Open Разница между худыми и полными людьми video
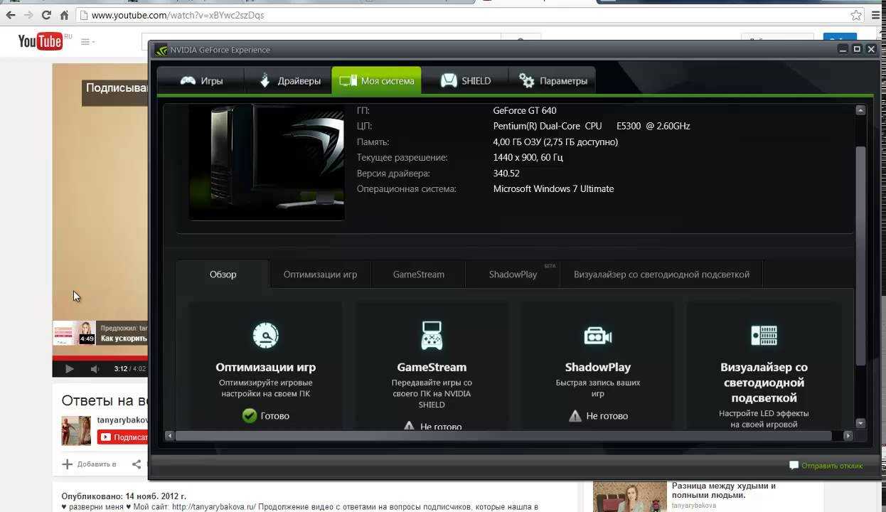Image resolution: width=886 pixels, height=512 pixels. click(723, 491)
